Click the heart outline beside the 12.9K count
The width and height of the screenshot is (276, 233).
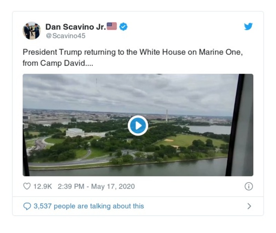coord(27,185)
